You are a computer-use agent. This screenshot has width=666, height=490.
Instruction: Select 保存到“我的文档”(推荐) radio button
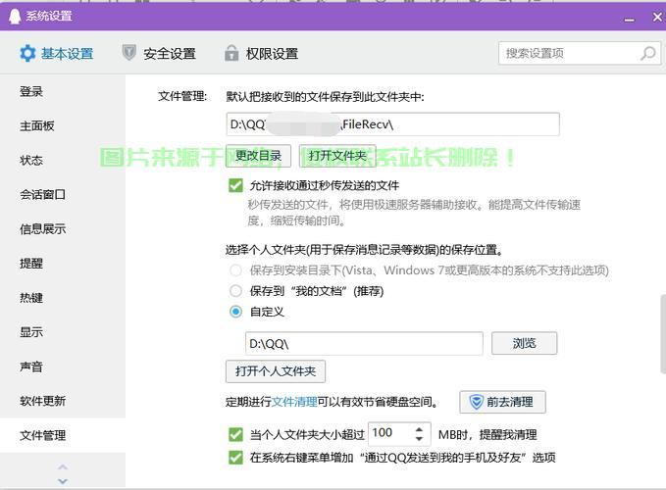(x=235, y=291)
